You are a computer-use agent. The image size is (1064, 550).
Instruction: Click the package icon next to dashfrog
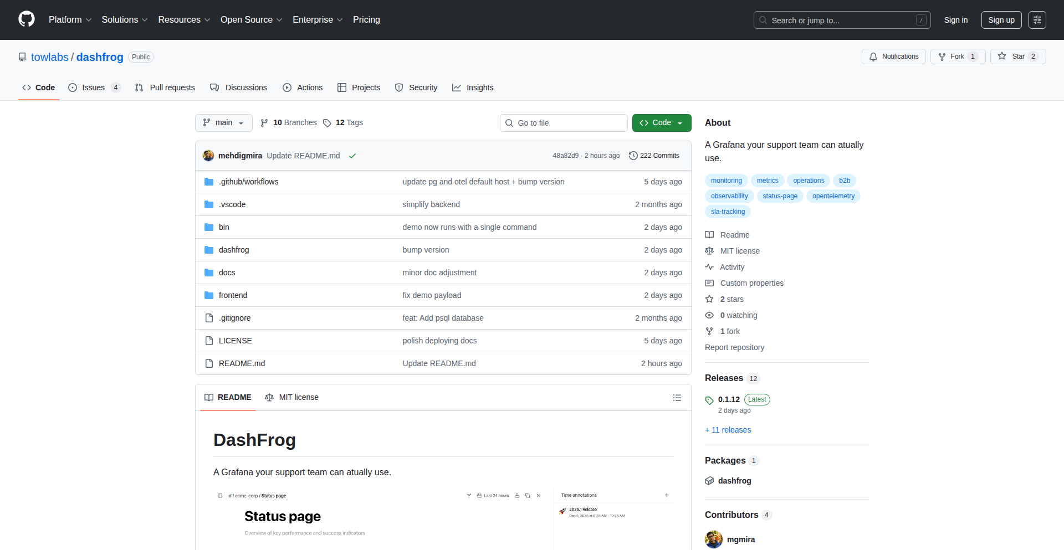[709, 481]
